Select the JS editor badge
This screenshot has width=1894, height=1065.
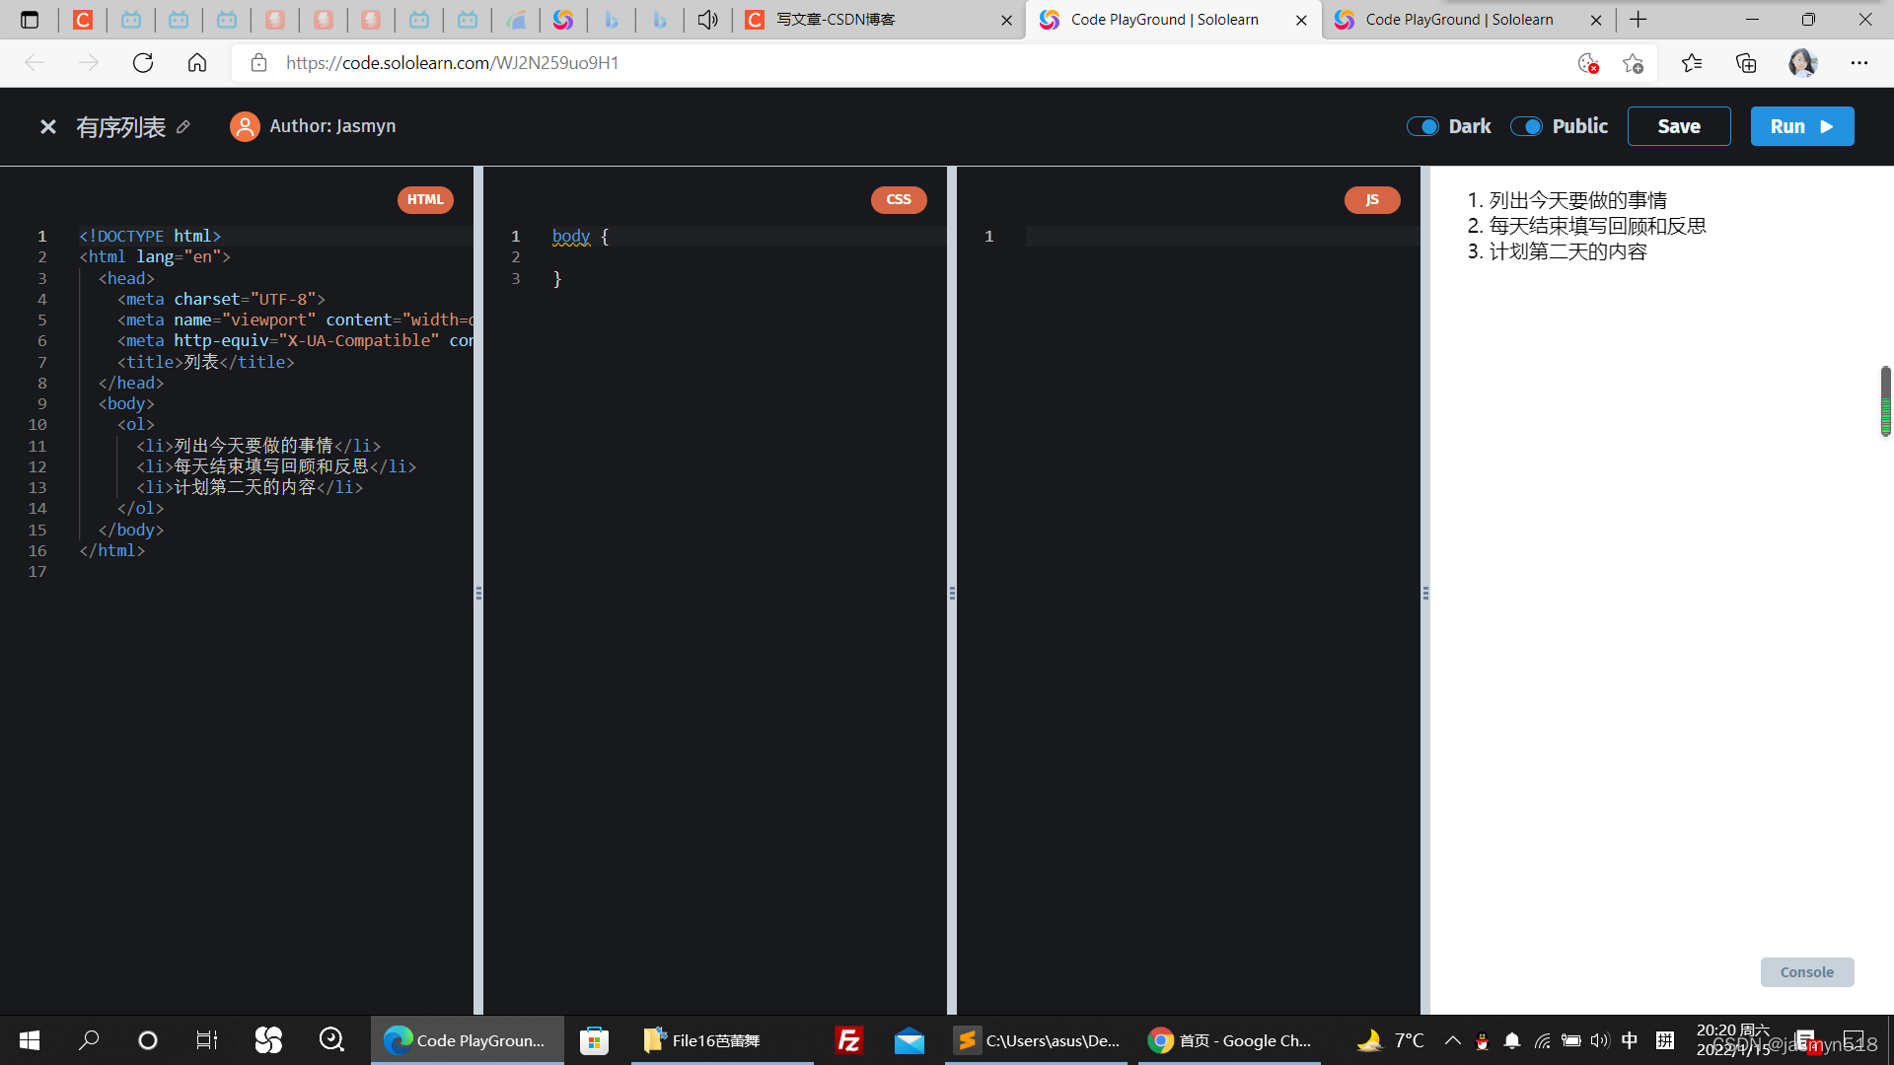click(1372, 199)
